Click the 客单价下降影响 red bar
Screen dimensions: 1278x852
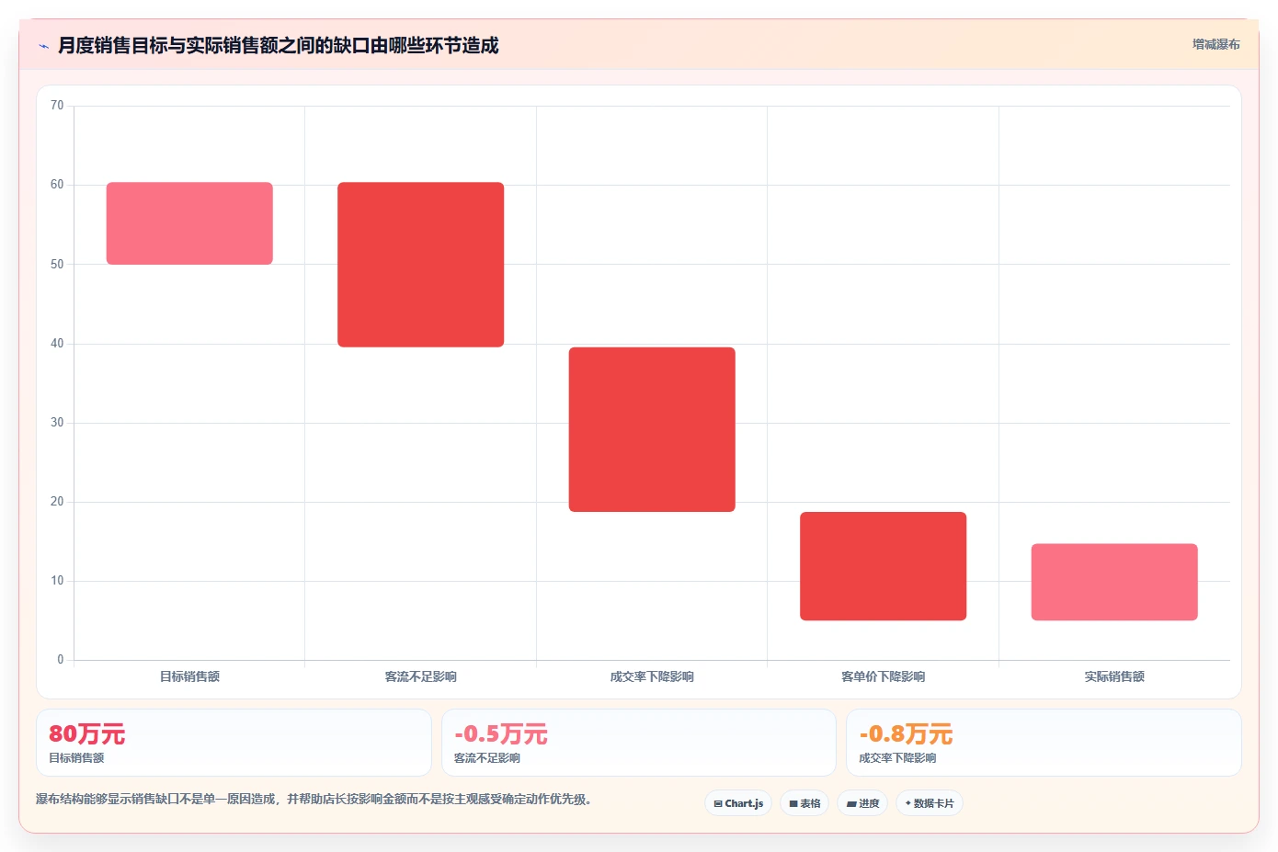click(x=883, y=566)
